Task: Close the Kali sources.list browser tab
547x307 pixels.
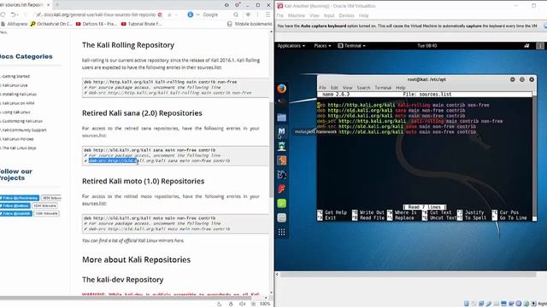Action: (49, 5)
